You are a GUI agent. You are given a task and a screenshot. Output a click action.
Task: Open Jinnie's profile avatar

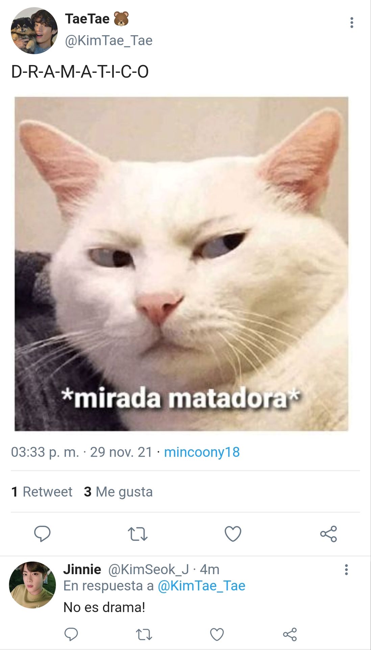pyautogui.click(x=32, y=585)
